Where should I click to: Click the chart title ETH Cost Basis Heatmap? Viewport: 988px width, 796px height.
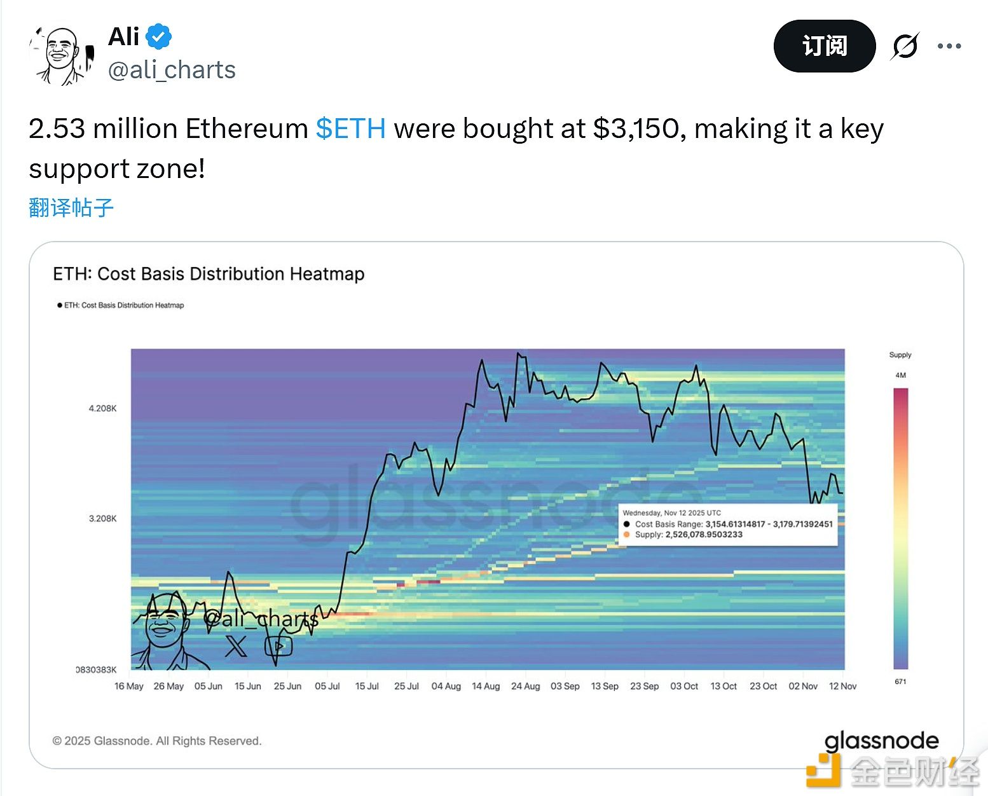pos(209,274)
